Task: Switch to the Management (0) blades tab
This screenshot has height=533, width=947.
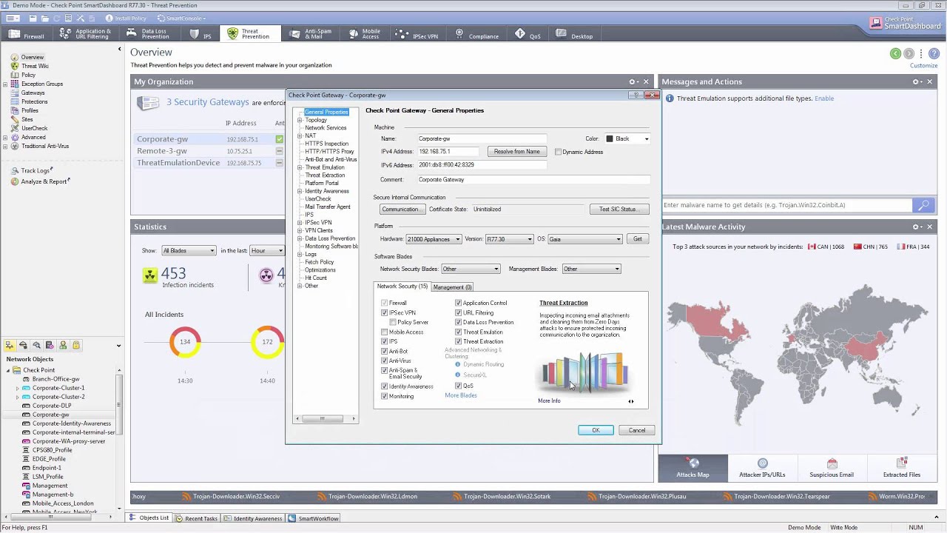Action: coord(452,287)
